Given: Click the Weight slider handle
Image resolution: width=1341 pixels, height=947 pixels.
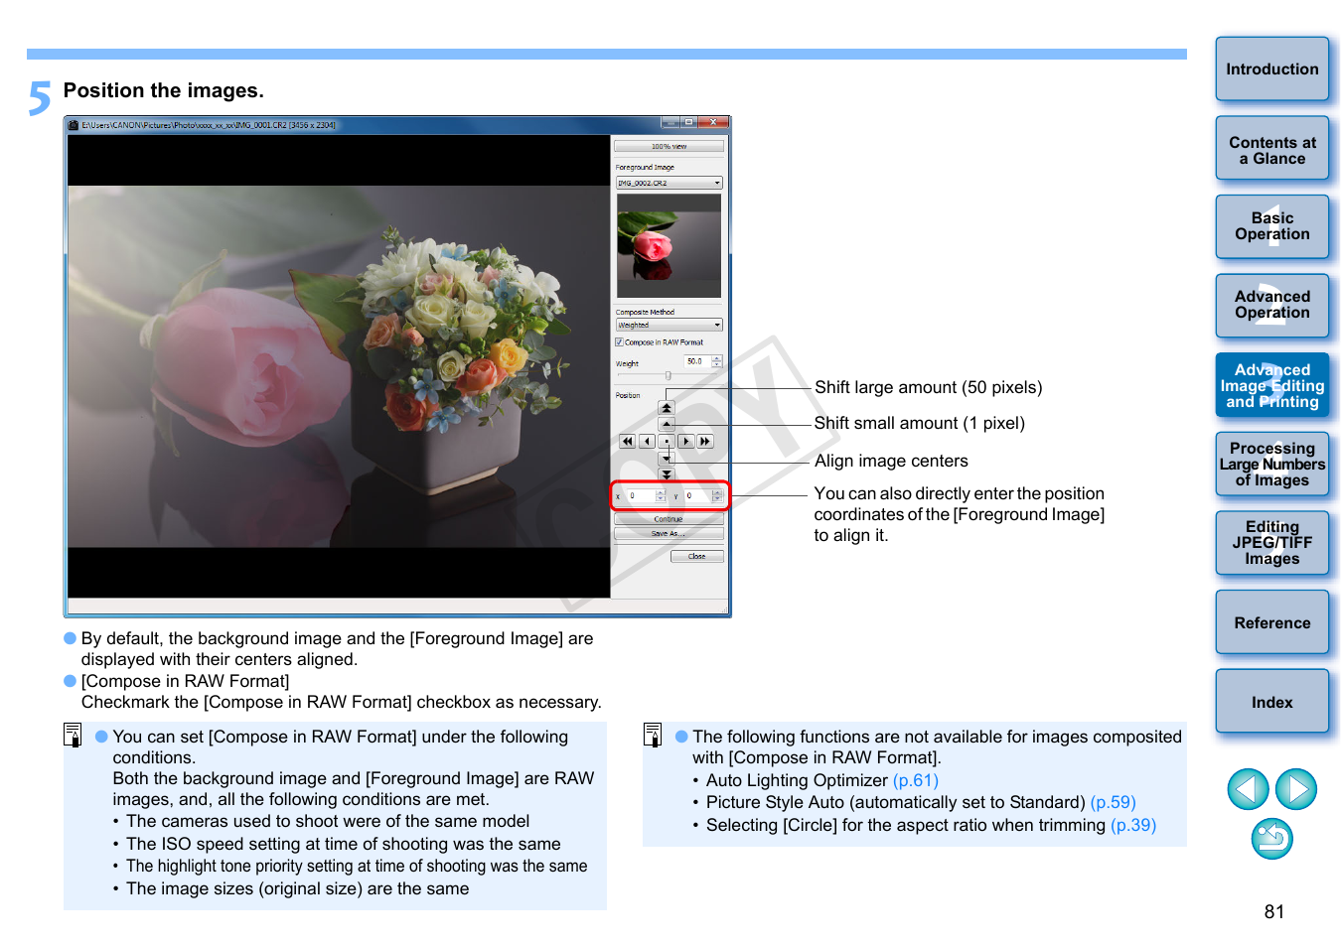Looking at the screenshot, I should pos(668,376).
